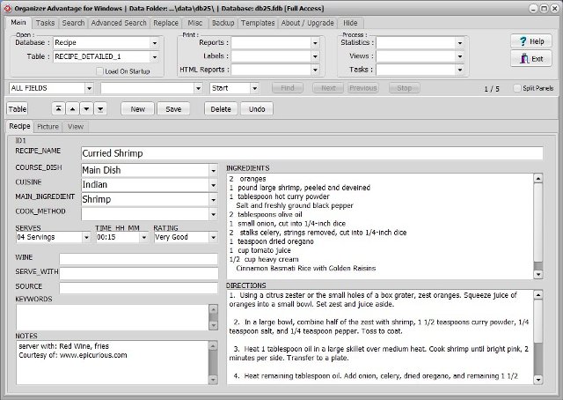This screenshot has height=400, width=563.
Task: Open the About / Upgrade tab
Action: pyautogui.click(x=307, y=23)
